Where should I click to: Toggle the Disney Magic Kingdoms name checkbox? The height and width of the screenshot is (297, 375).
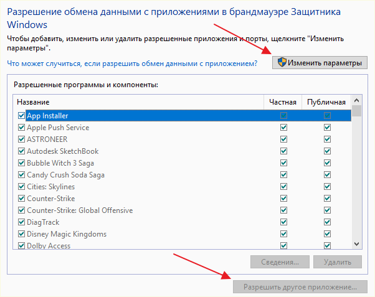click(22, 234)
